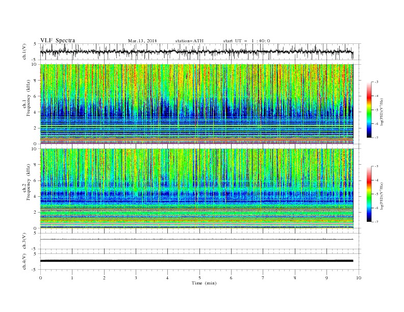Select the "start UT = 1:40:0" text
Viewport: 404px width, 312px height.
coord(246,41)
